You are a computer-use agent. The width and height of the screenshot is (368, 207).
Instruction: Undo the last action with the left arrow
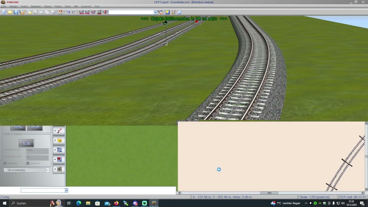point(68,12)
